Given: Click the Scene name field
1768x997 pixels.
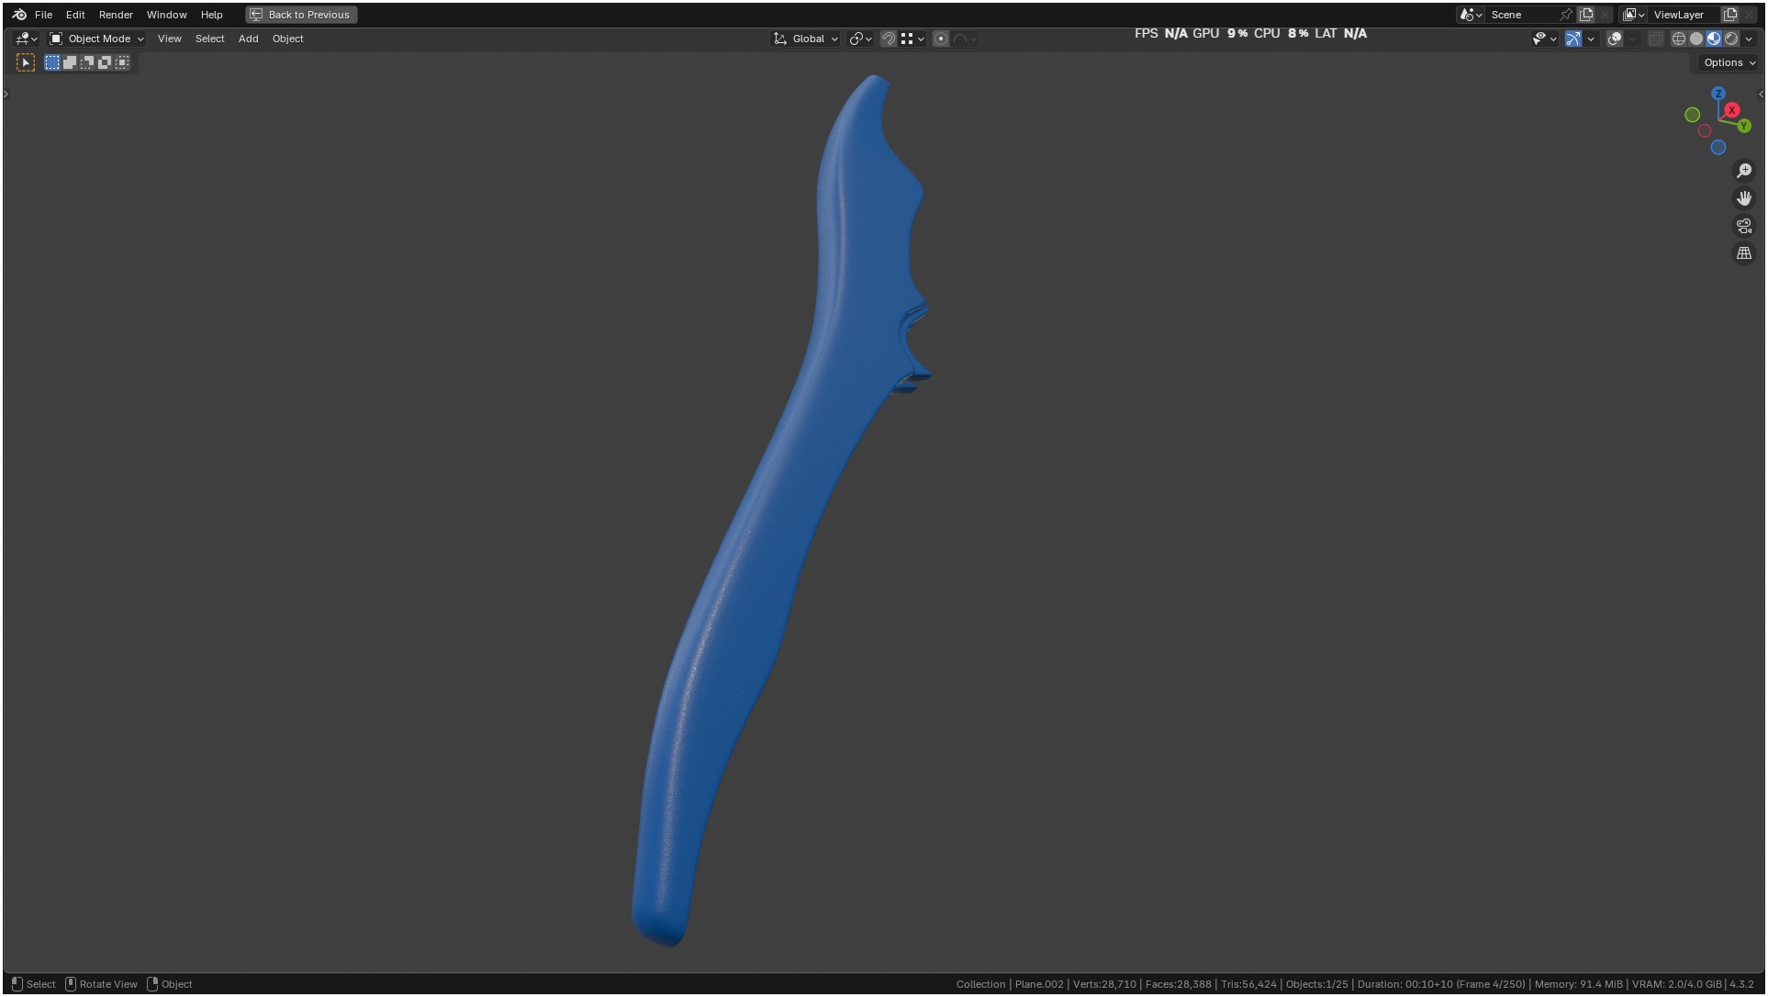Looking at the screenshot, I should [x=1522, y=15].
